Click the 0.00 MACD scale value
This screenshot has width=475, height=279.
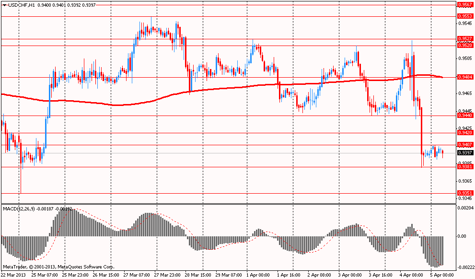coord(462,236)
